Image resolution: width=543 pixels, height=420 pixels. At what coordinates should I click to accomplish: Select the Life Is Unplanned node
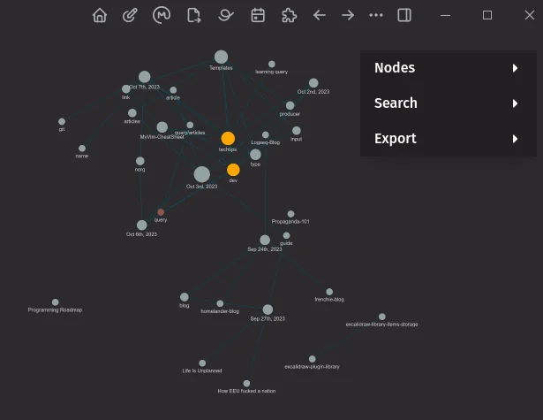point(202,363)
